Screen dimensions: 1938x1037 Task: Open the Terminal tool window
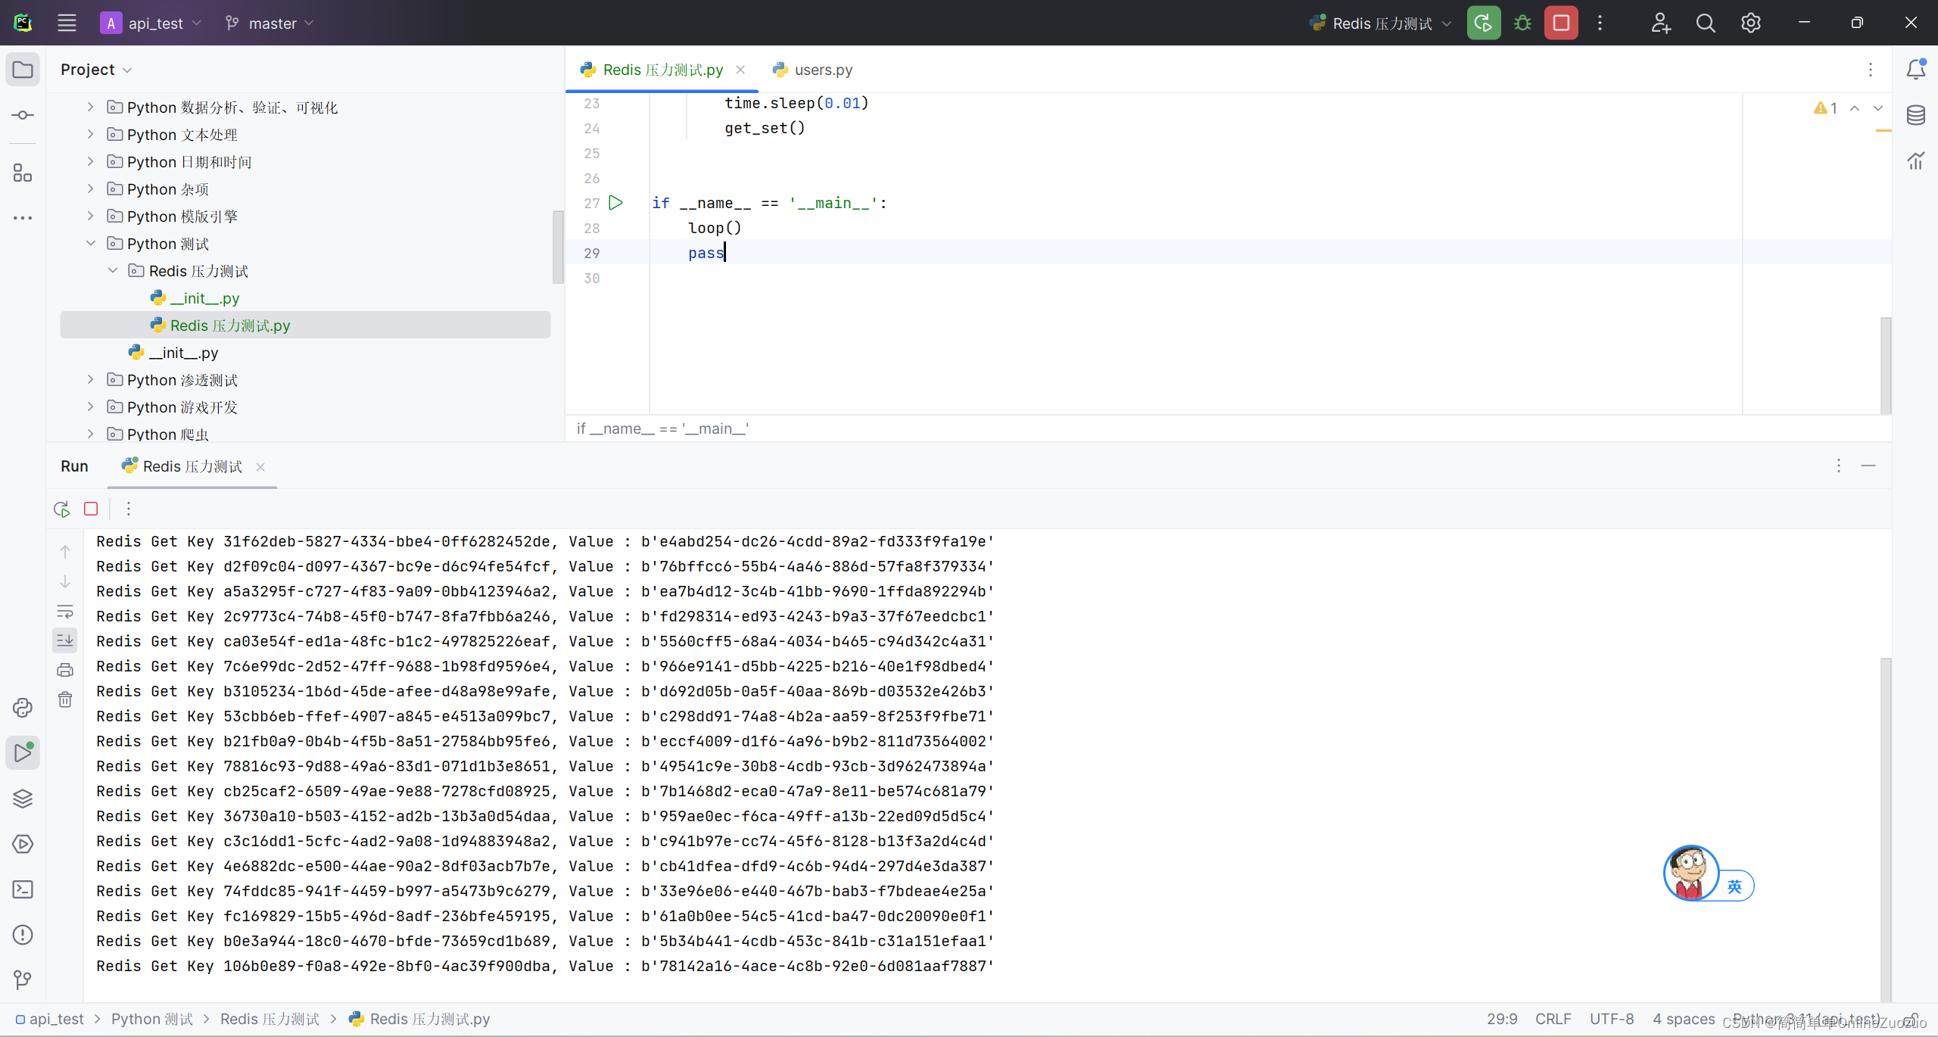pyautogui.click(x=23, y=889)
